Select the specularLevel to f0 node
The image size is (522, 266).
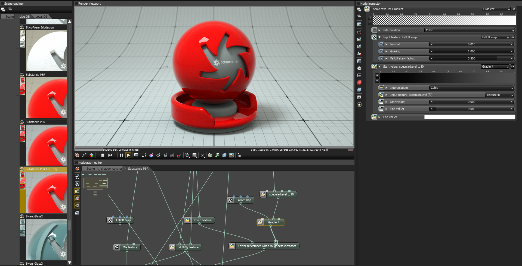click(x=278, y=194)
